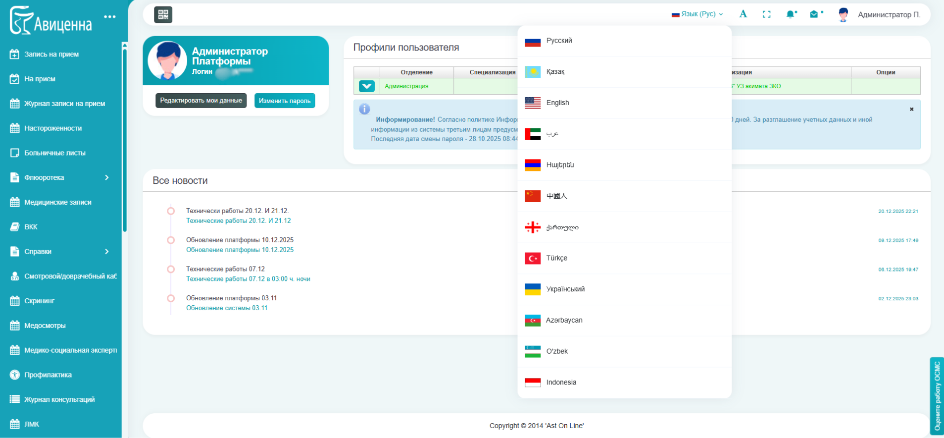The image size is (944, 438).
Task: Click the QR code icon in top bar
Action: pyautogui.click(x=163, y=15)
